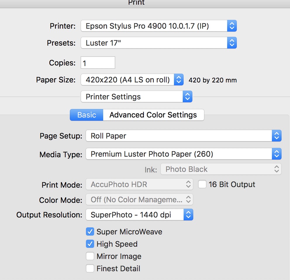Open the Output Resolution dropdown
The image size is (290, 280).
pyautogui.click(x=139, y=215)
